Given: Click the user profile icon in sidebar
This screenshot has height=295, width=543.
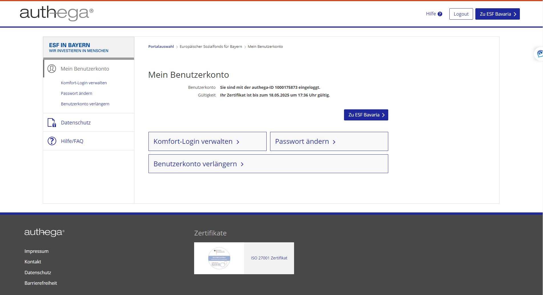Looking at the screenshot, I should (52, 69).
